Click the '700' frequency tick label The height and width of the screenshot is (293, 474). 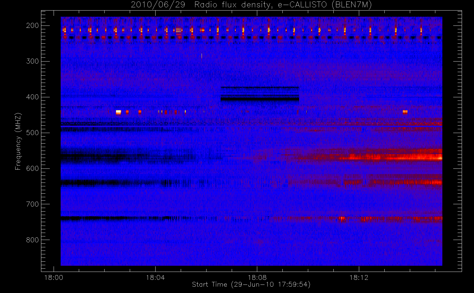click(x=32, y=204)
